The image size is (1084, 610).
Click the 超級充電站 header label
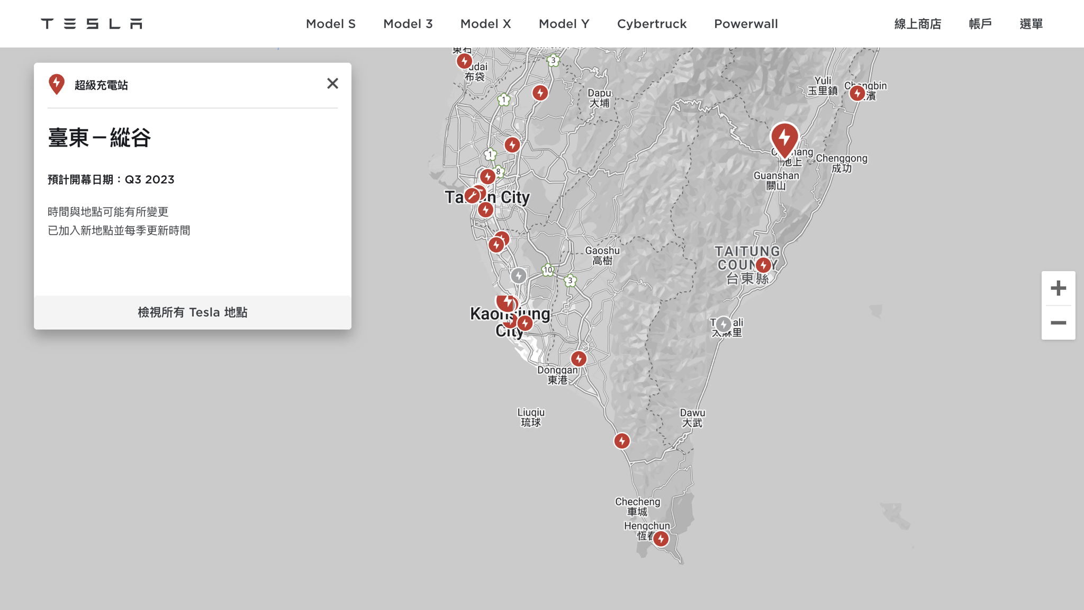101,85
